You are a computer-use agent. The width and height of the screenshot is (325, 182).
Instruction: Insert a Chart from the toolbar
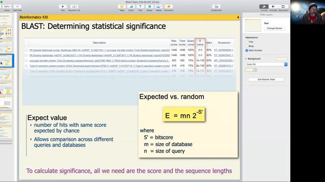pos(131,7)
